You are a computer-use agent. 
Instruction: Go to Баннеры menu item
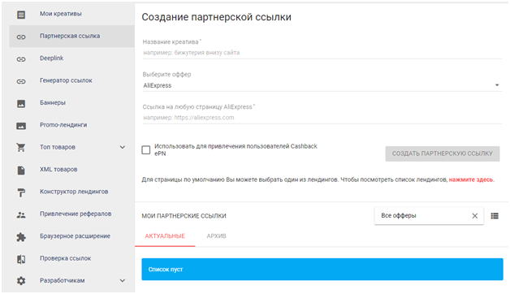click(x=71, y=103)
